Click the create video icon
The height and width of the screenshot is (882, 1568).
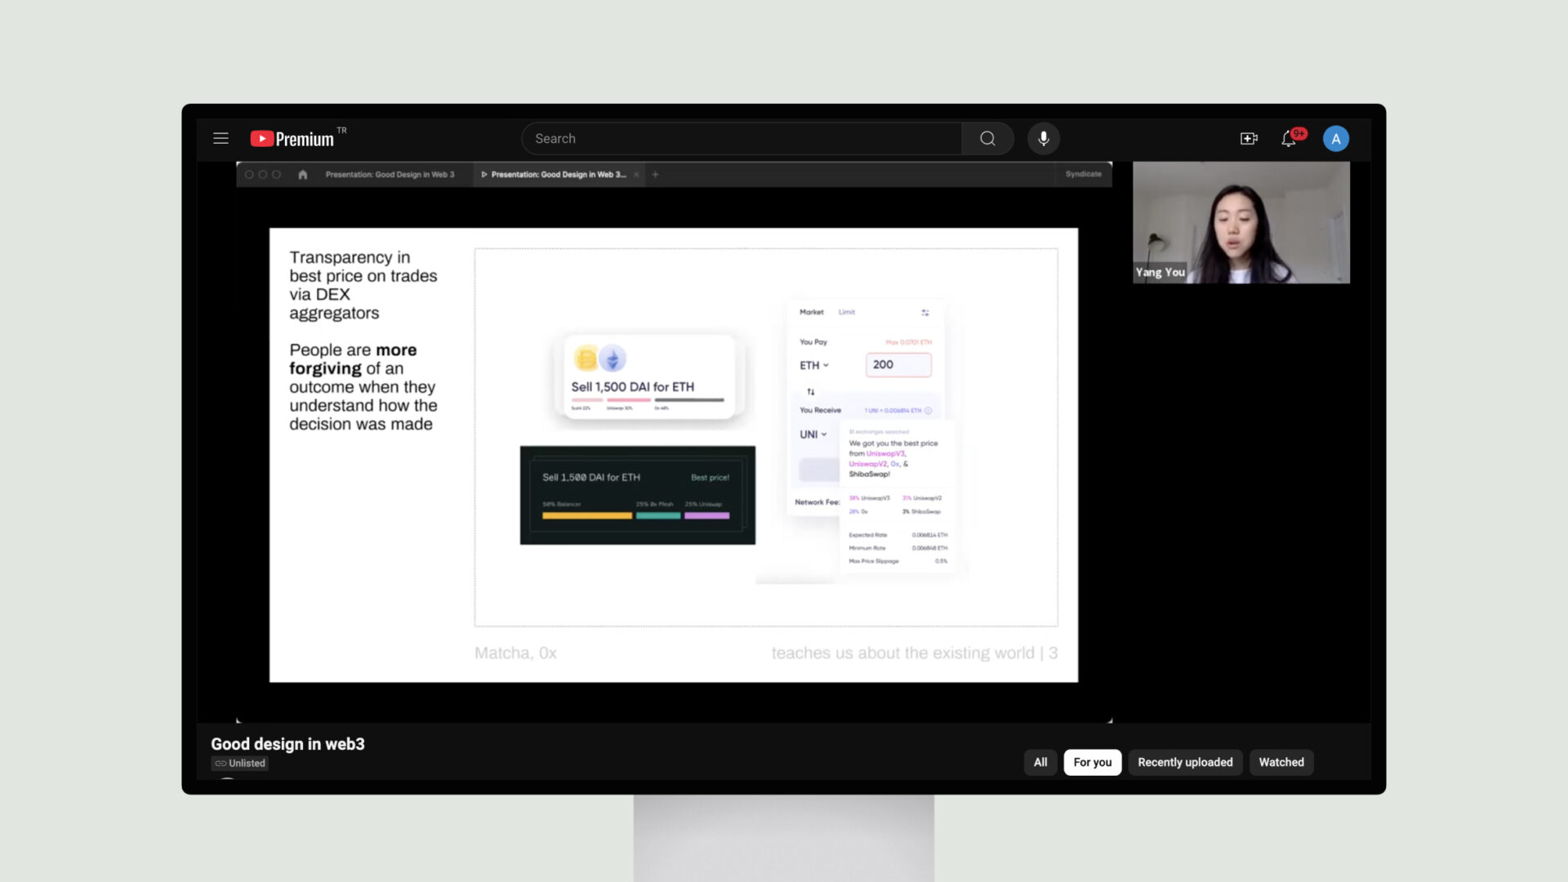pyautogui.click(x=1248, y=138)
